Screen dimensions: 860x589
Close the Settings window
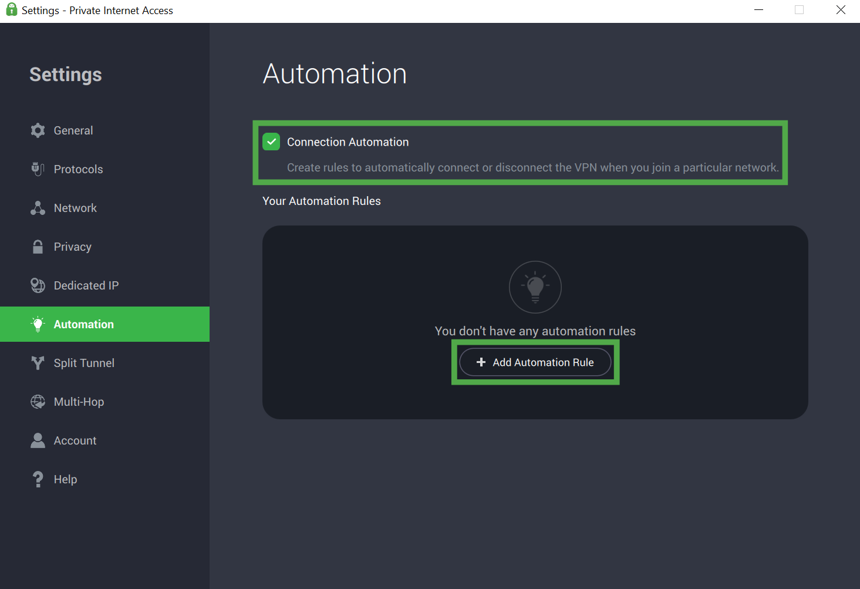(841, 10)
